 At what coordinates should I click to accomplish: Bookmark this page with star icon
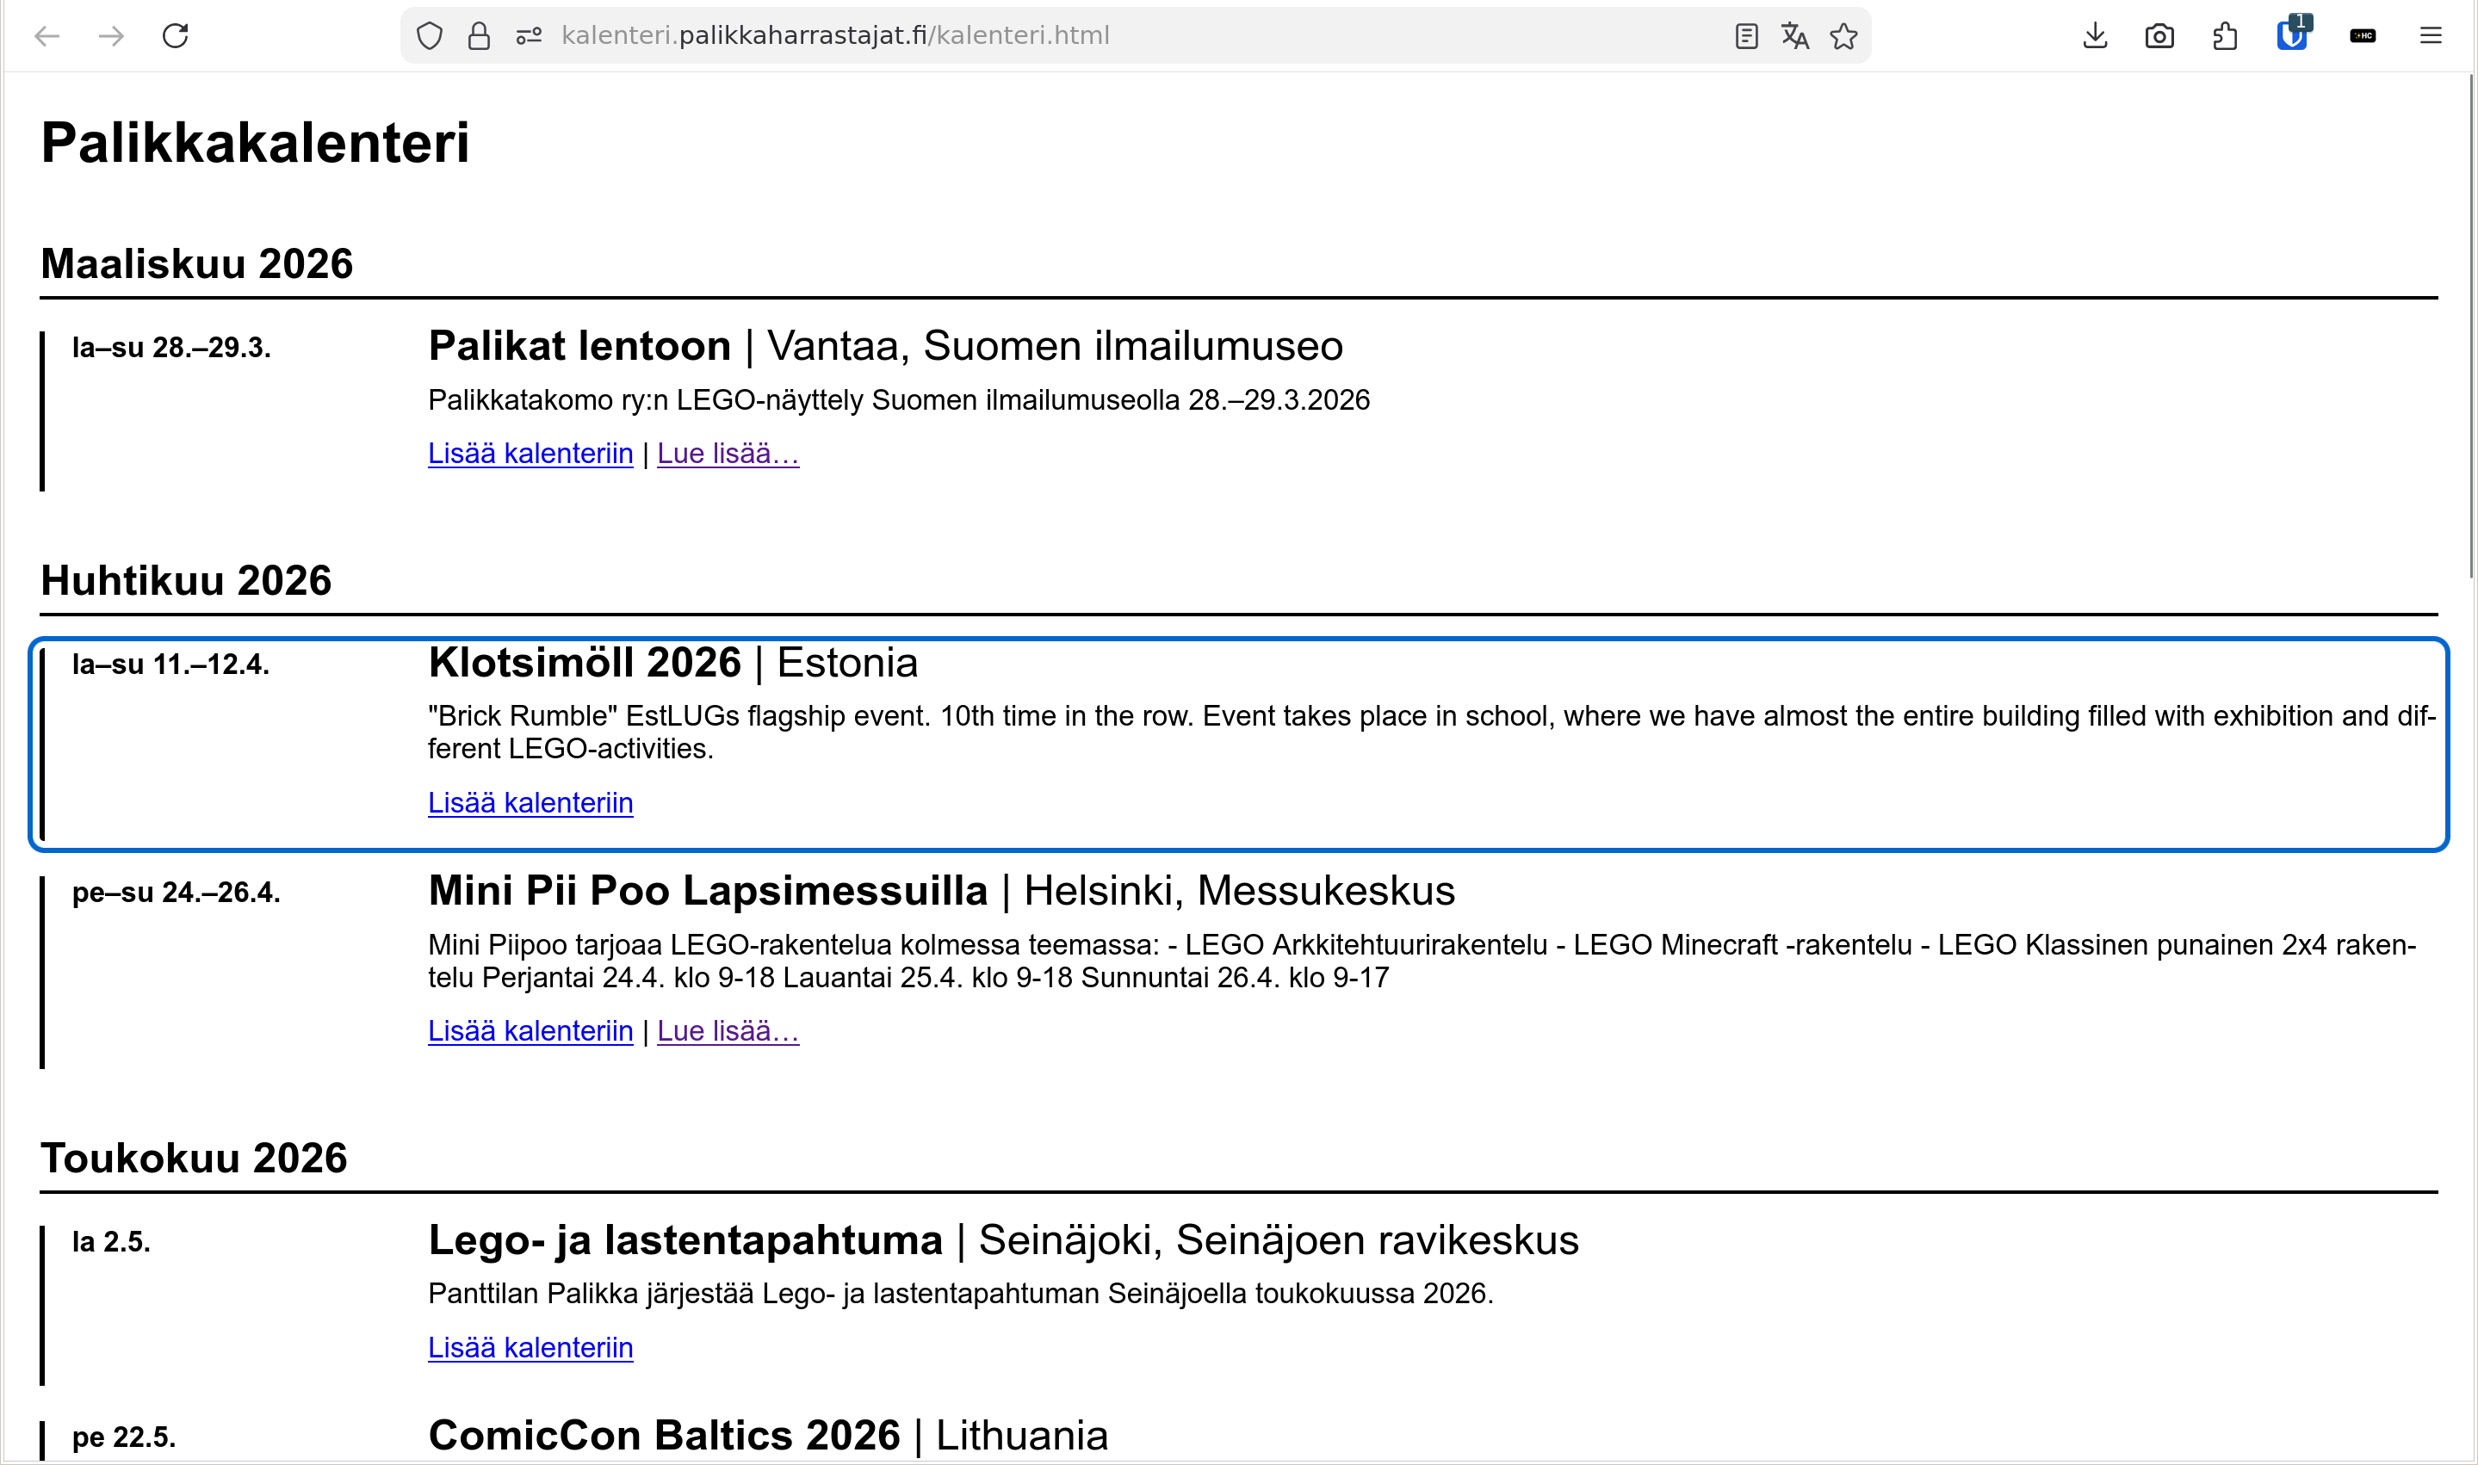(x=1843, y=36)
